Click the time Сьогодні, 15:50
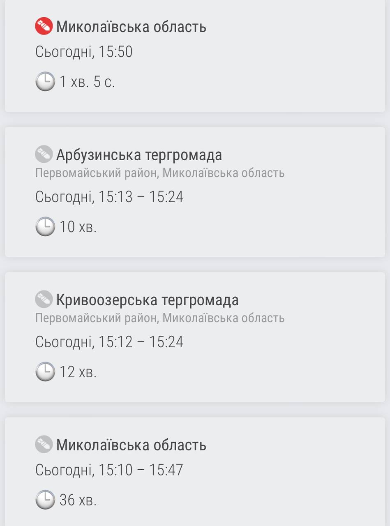Image resolution: width=390 pixels, height=526 pixels. [84, 52]
